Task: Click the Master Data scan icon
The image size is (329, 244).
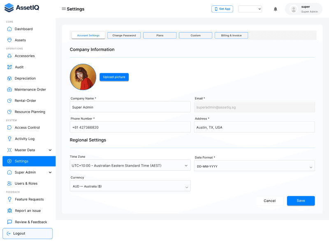Action: 9,150
